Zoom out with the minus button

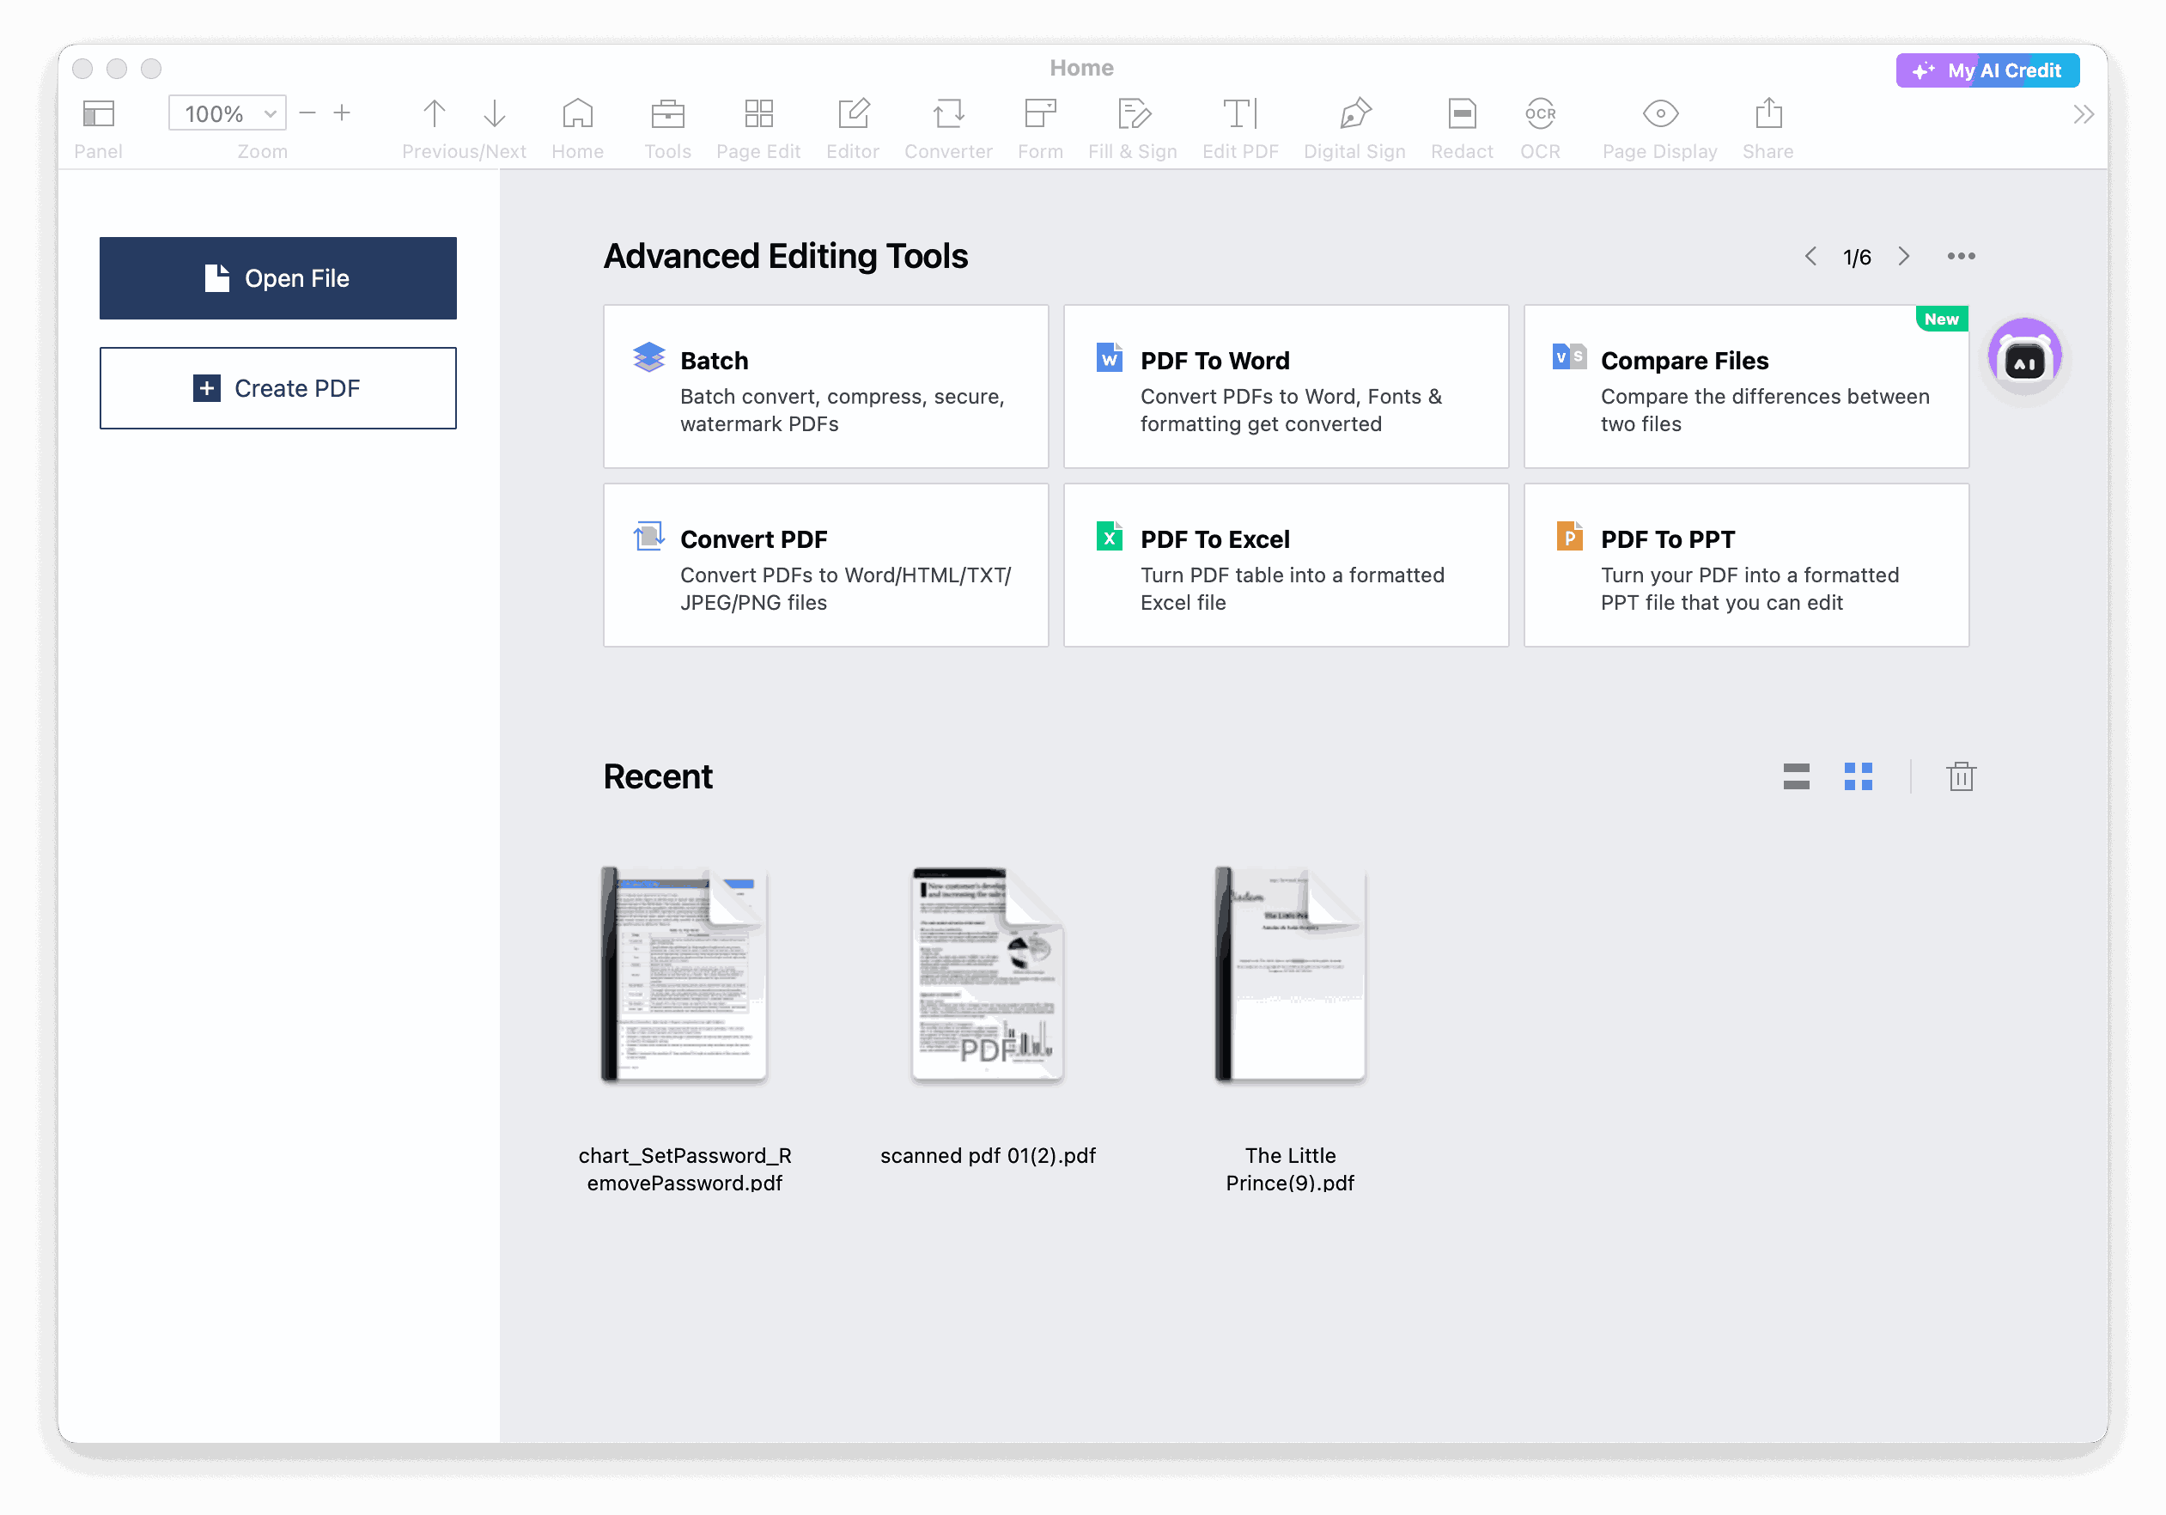coord(307,113)
